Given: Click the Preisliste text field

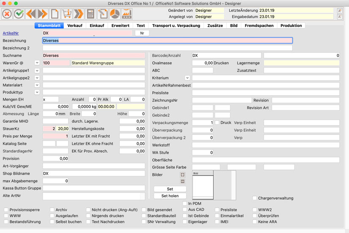Looking at the screenshot, I should [266, 93].
